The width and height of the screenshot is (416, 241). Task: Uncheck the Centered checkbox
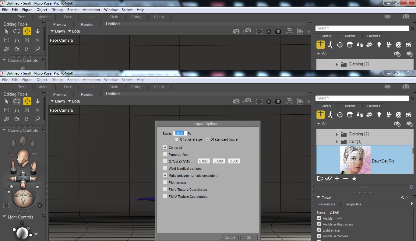pyautogui.click(x=165, y=147)
